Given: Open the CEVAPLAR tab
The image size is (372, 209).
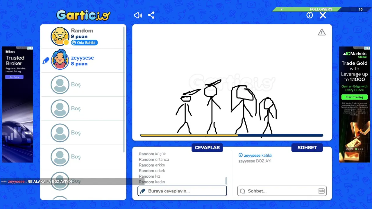Looking at the screenshot, I should pyautogui.click(x=207, y=147).
